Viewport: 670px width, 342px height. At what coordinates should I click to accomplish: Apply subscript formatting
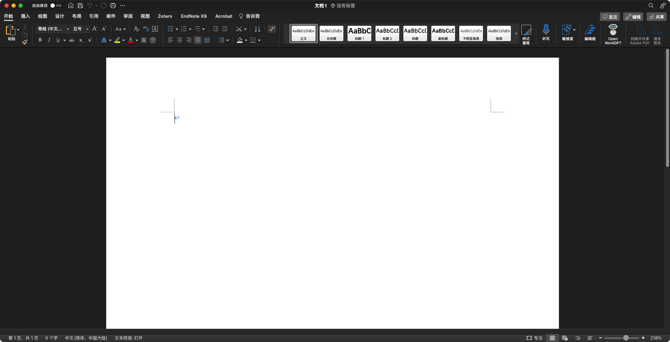pos(81,40)
